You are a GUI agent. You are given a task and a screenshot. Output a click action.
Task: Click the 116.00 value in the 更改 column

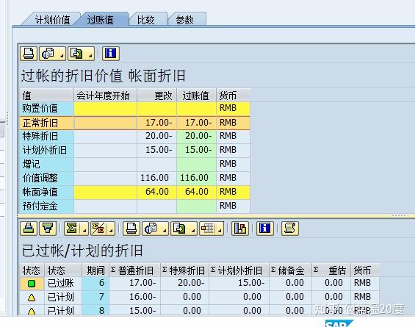click(154, 178)
